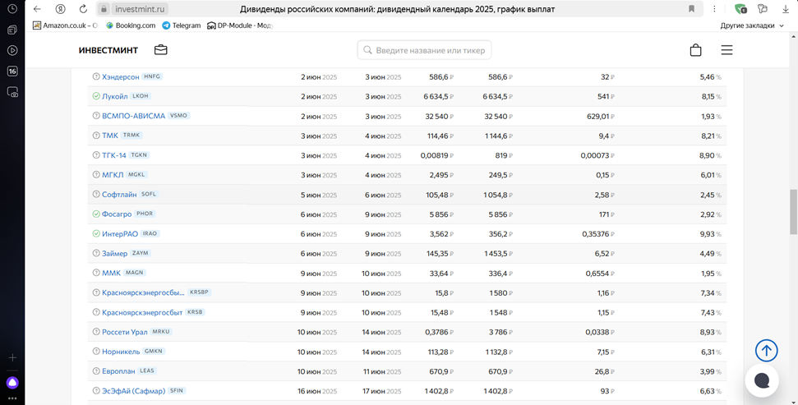Open the sidebar play video icon
Viewport: 798px width, 405px height.
(x=12, y=50)
